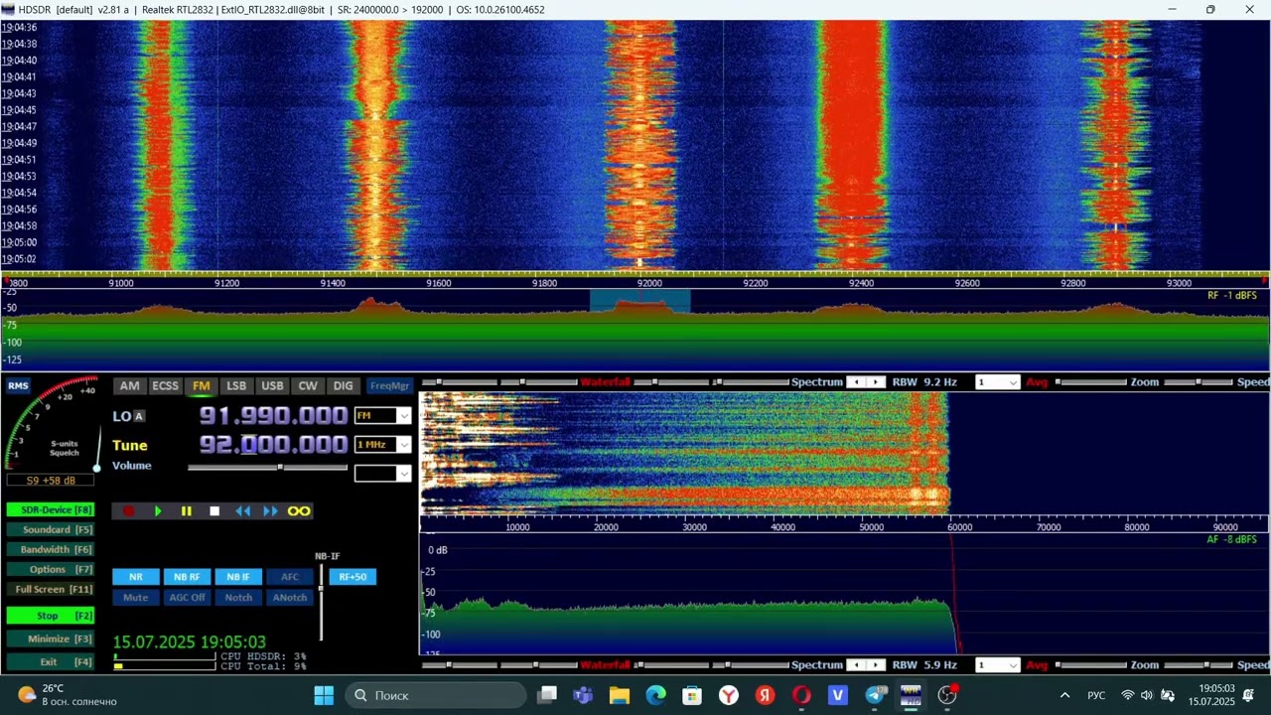The height and width of the screenshot is (715, 1271).
Task: Click the Soundcard [F5] button
Action: pyautogui.click(x=51, y=529)
